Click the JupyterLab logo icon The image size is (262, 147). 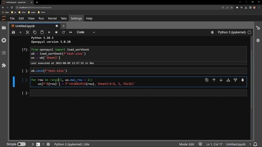coord(4,18)
